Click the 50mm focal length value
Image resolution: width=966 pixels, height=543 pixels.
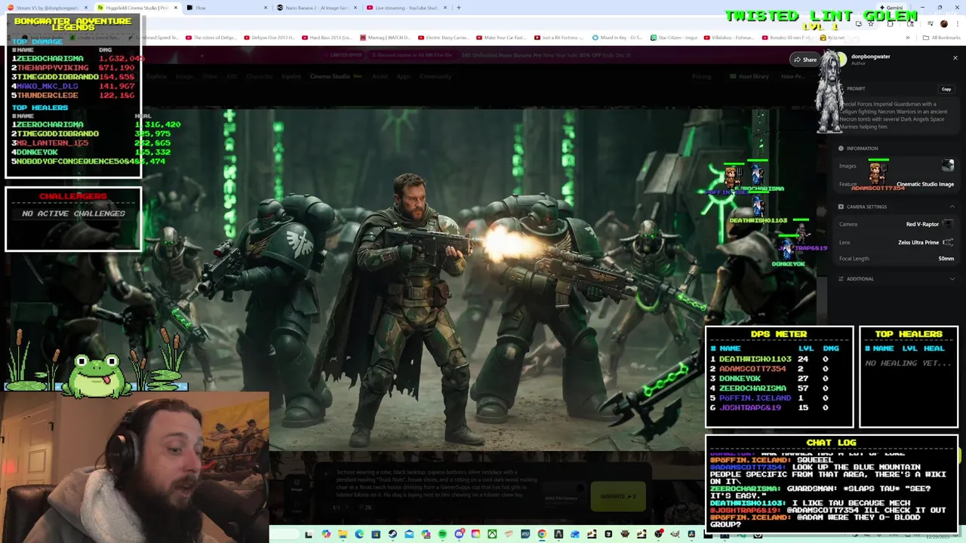946,259
